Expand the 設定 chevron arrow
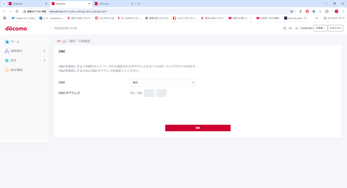The image size is (347, 188). [44, 60]
